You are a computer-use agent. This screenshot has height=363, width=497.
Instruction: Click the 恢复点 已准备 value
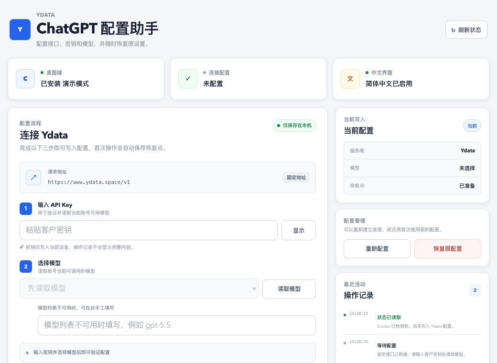[467, 186]
